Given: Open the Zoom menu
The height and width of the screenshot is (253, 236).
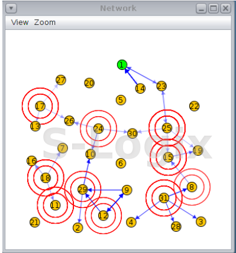Looking at the screenshot, I should tap(45, 23).
